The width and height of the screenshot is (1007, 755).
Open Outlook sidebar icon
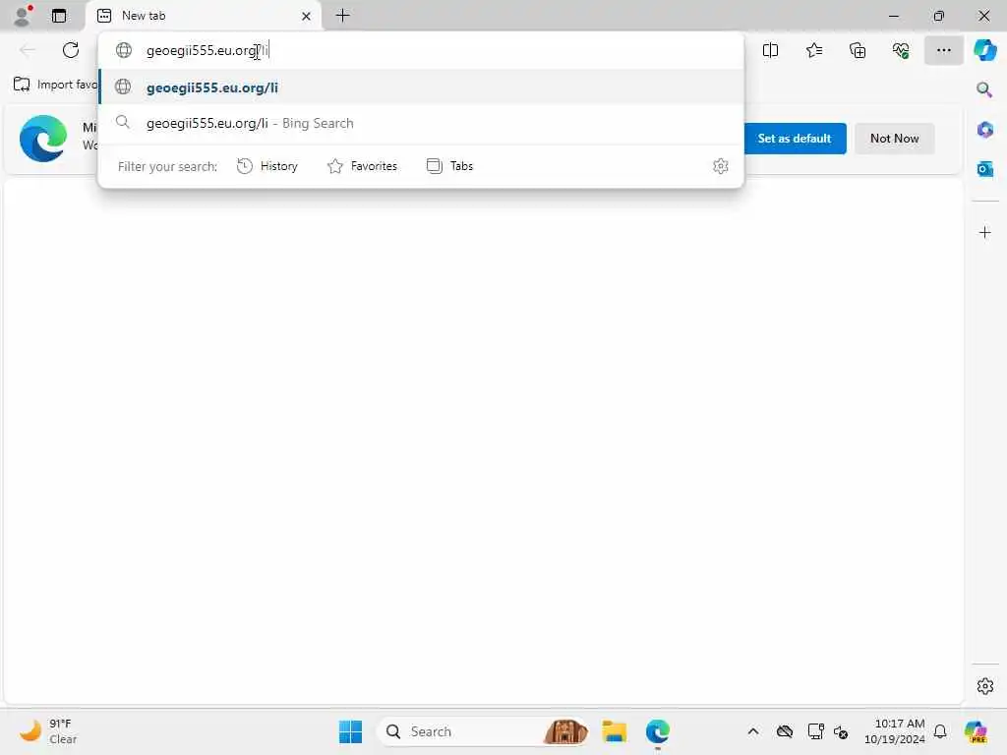click(984, 169)
